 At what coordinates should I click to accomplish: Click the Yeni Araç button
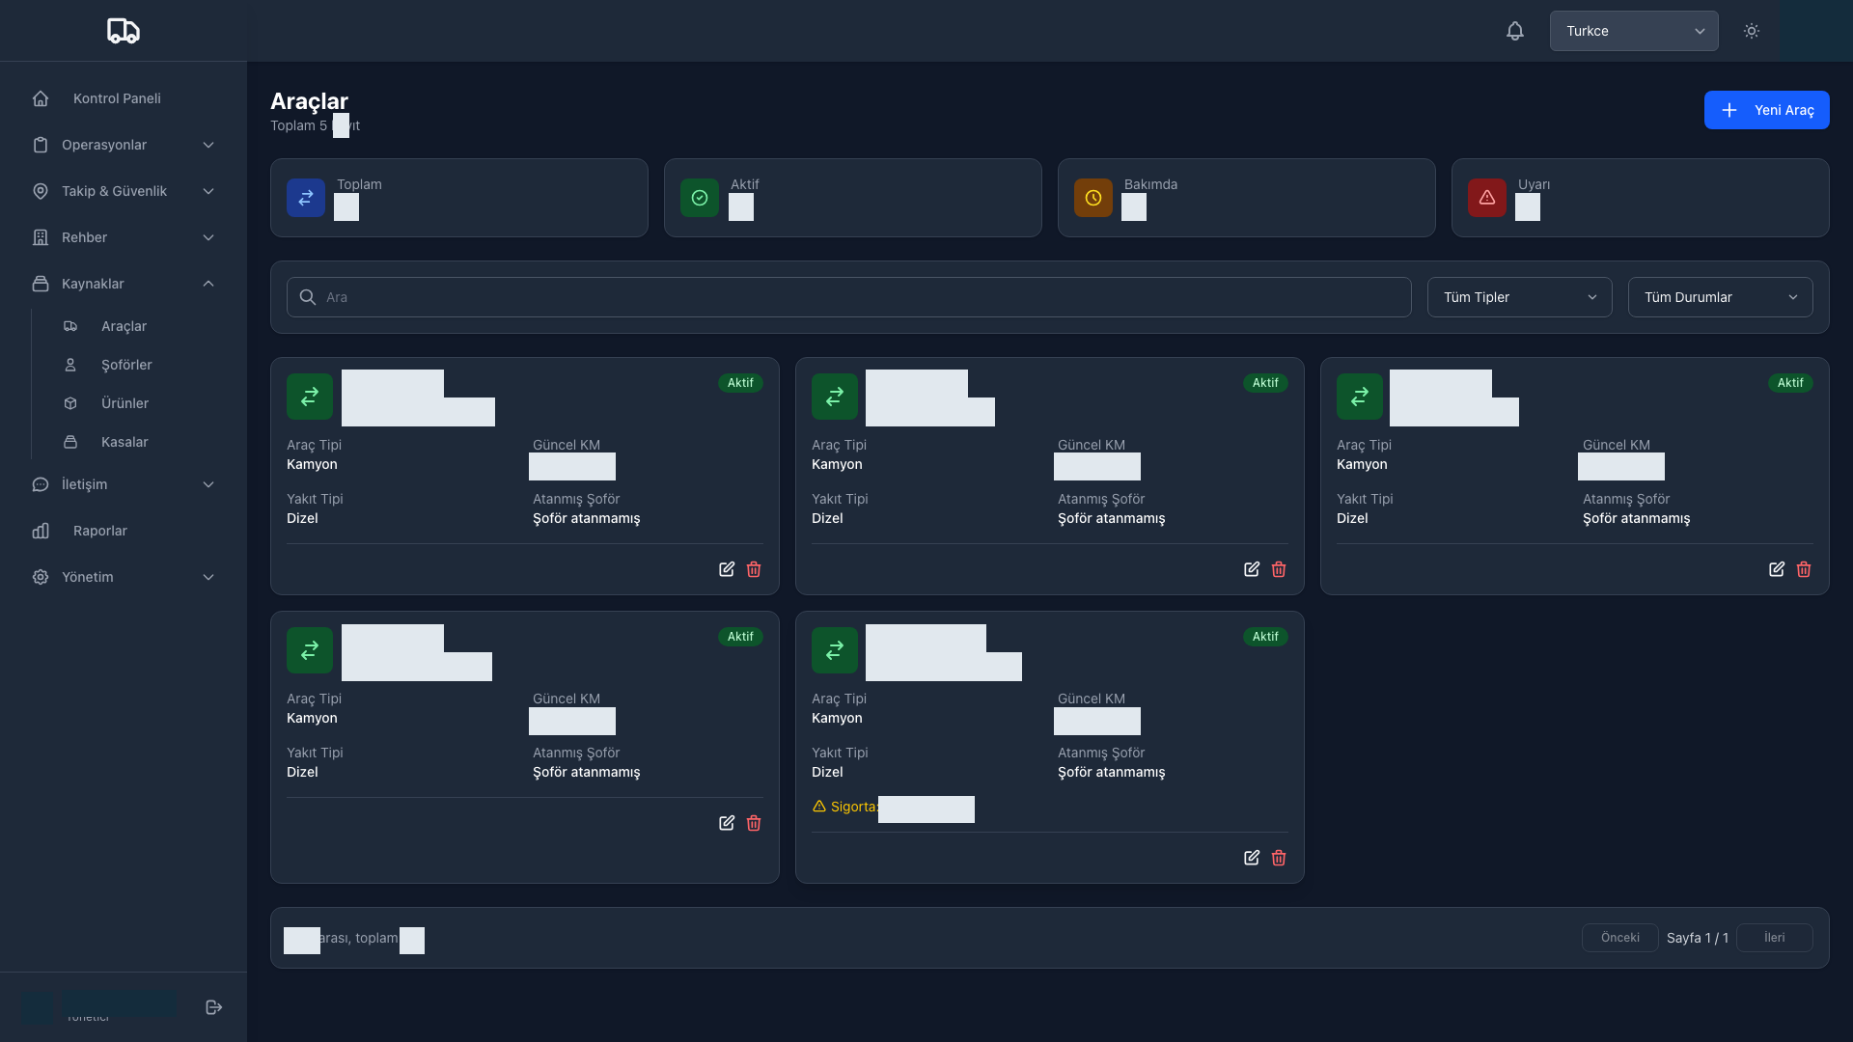(x=1766, y=110)
